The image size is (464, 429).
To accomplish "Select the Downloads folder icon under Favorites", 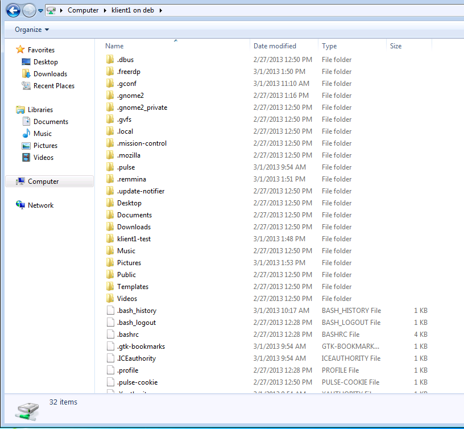I will pyautogui.click(x=26, y=74).
